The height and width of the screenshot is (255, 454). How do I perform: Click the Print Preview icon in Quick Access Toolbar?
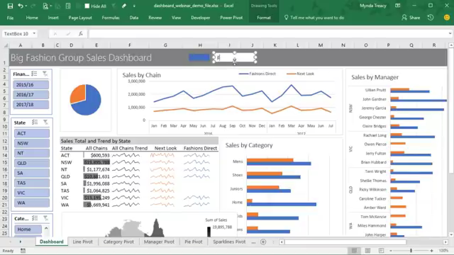point(45,6)
